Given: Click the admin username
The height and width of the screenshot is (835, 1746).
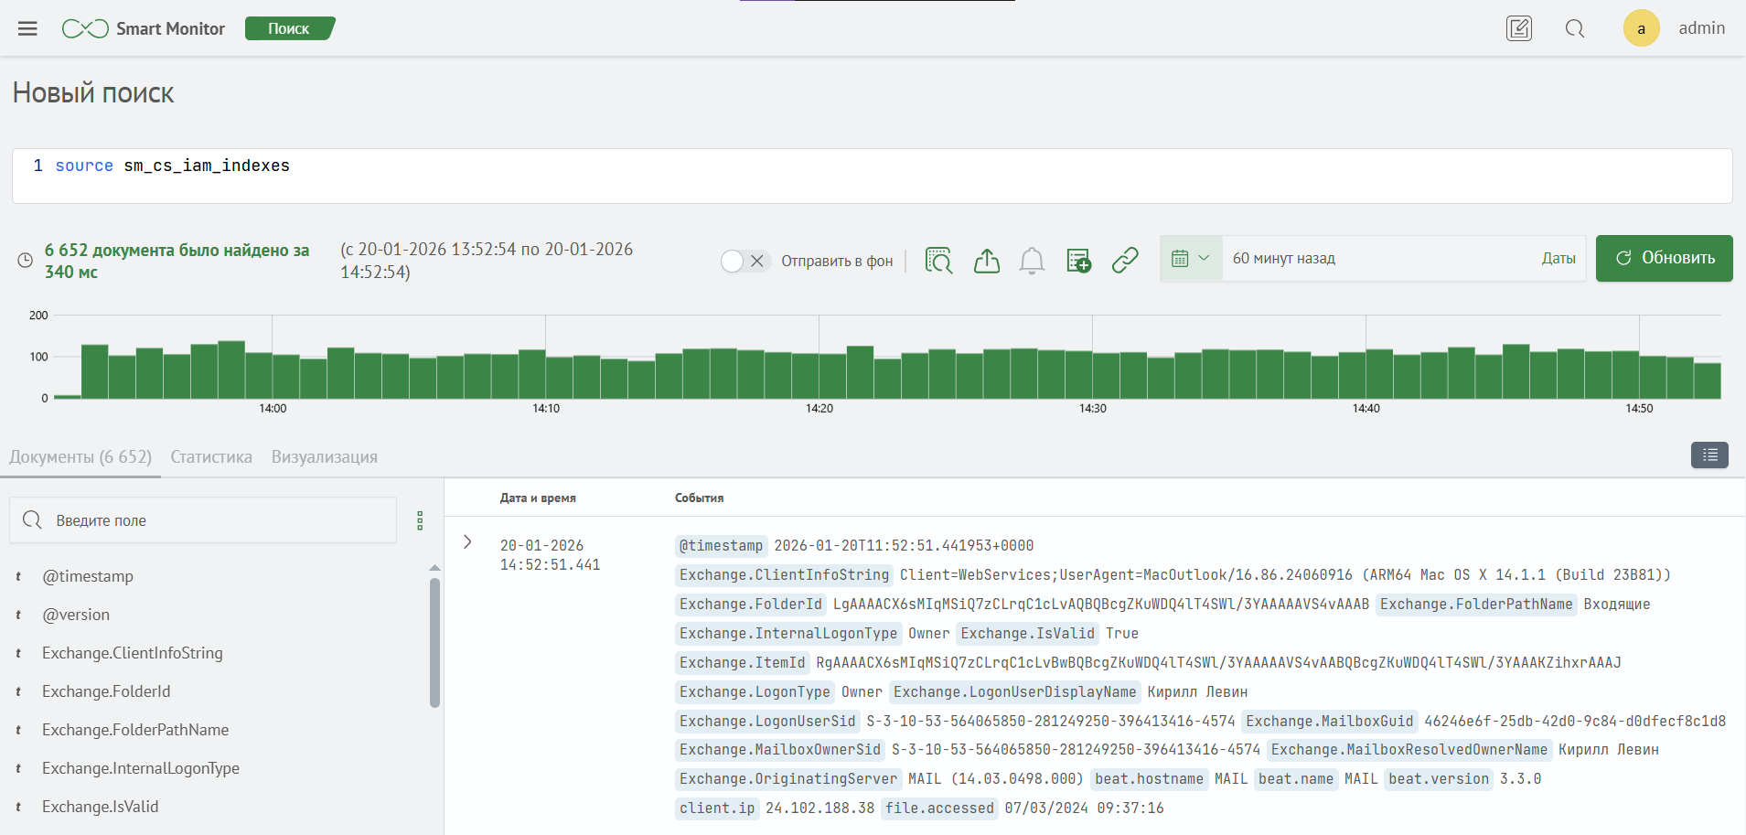Looking at the screenshot, I should pos(1701,28).
